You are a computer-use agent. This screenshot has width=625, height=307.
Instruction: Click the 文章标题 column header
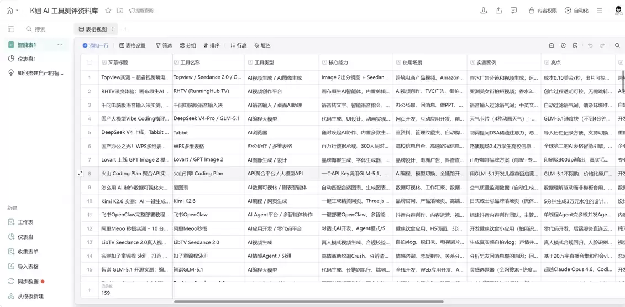point(135,63)
